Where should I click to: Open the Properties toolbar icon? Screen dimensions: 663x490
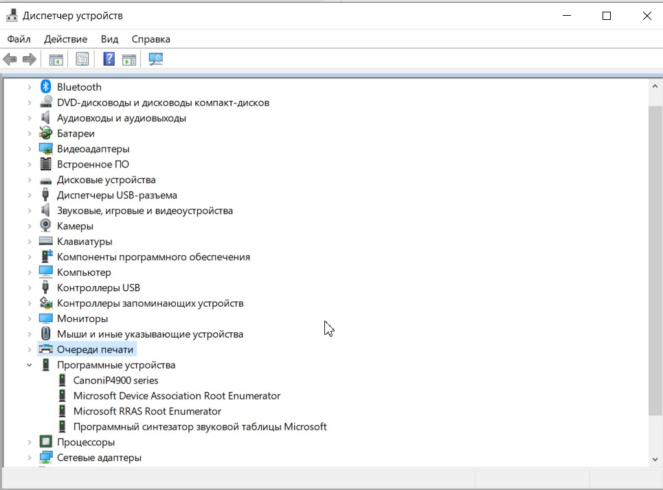[82, 59]
